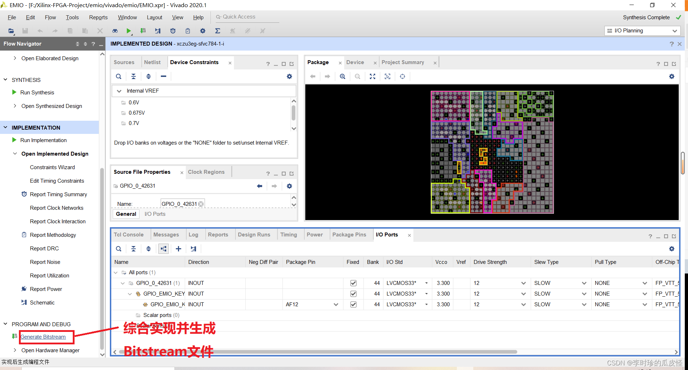Select the Zoom In tool in Package view

[342, 76]
